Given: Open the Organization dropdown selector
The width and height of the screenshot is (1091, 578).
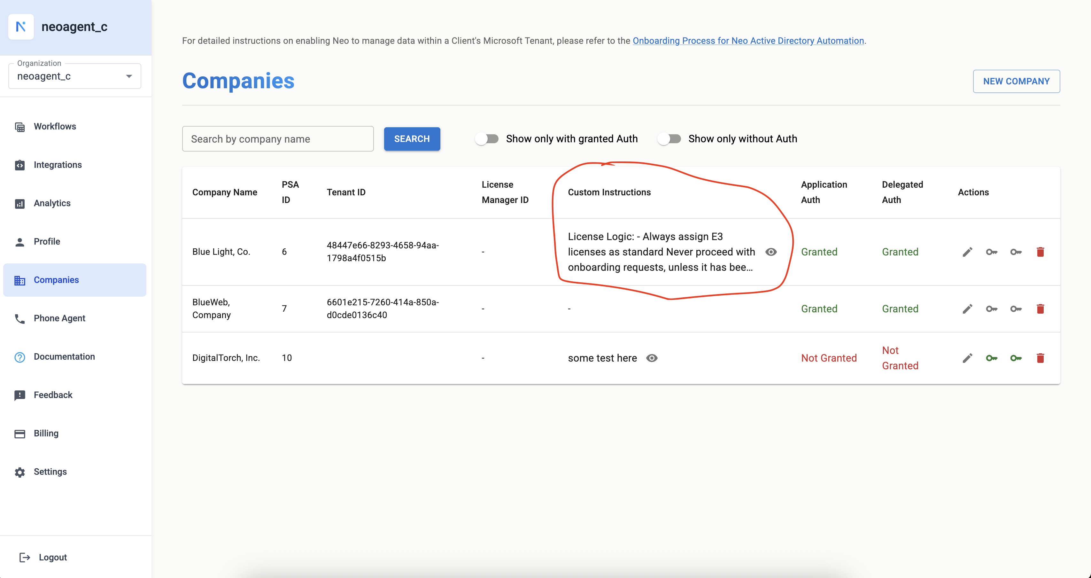Looking at the screenshot, I should point(74,76).
